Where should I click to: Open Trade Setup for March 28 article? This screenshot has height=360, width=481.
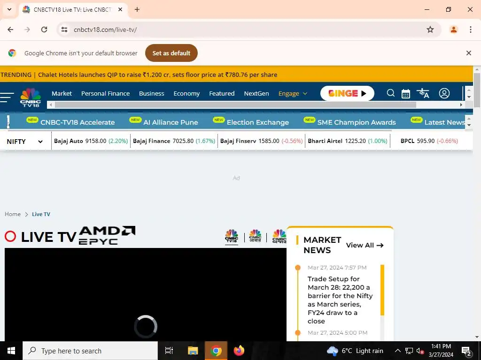pos(340,300)
